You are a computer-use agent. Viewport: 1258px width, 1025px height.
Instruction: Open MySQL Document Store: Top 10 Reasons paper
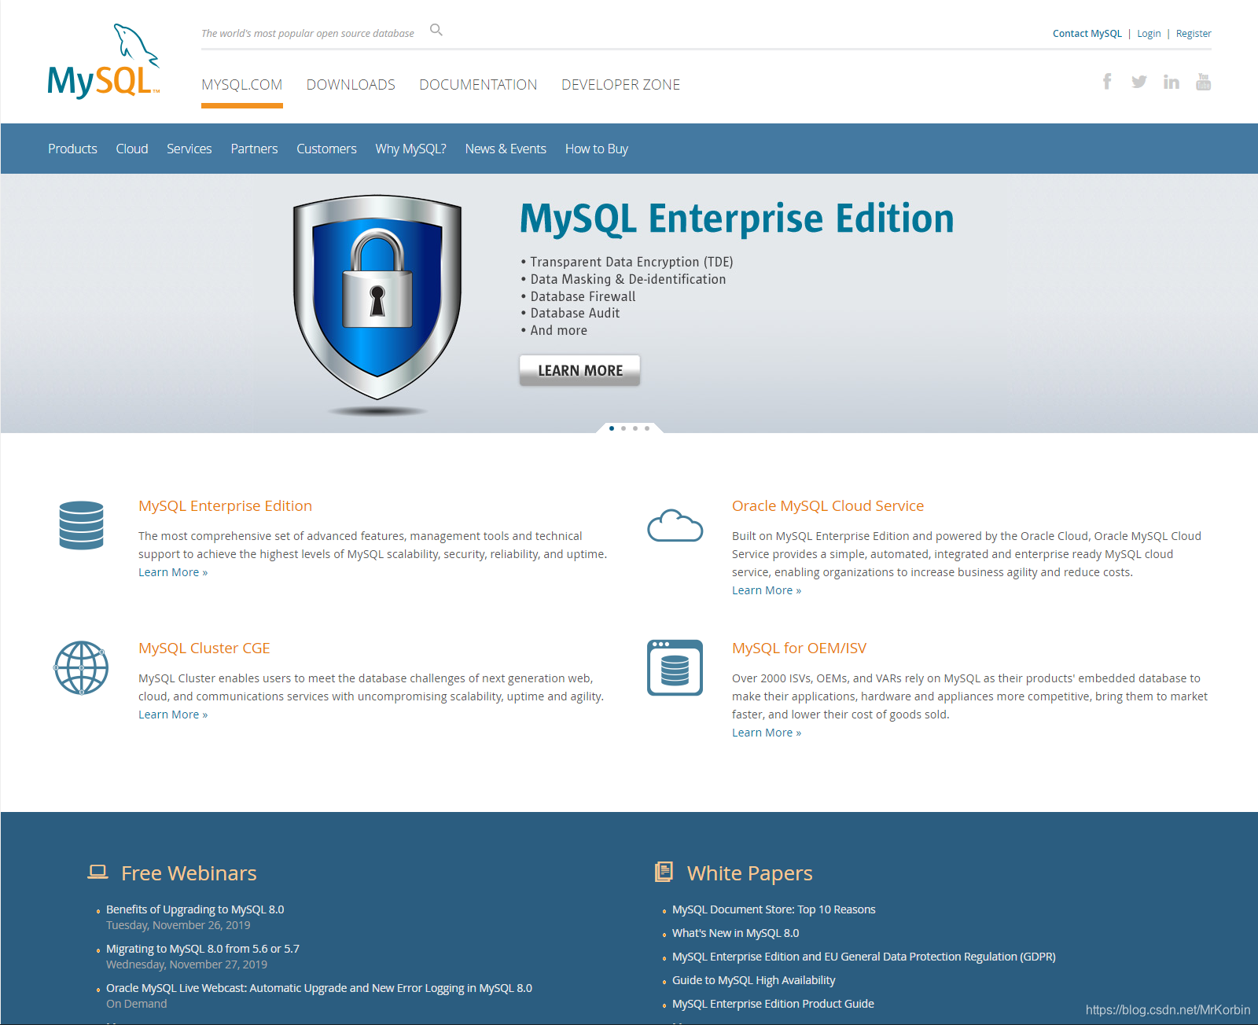click(x=774, y=909)
